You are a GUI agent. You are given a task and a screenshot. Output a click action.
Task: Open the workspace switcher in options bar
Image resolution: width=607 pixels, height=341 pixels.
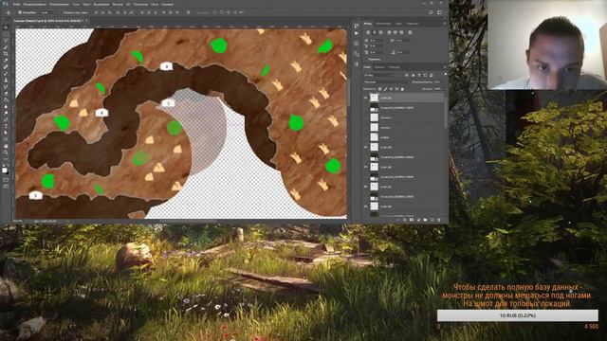point(439,12)
